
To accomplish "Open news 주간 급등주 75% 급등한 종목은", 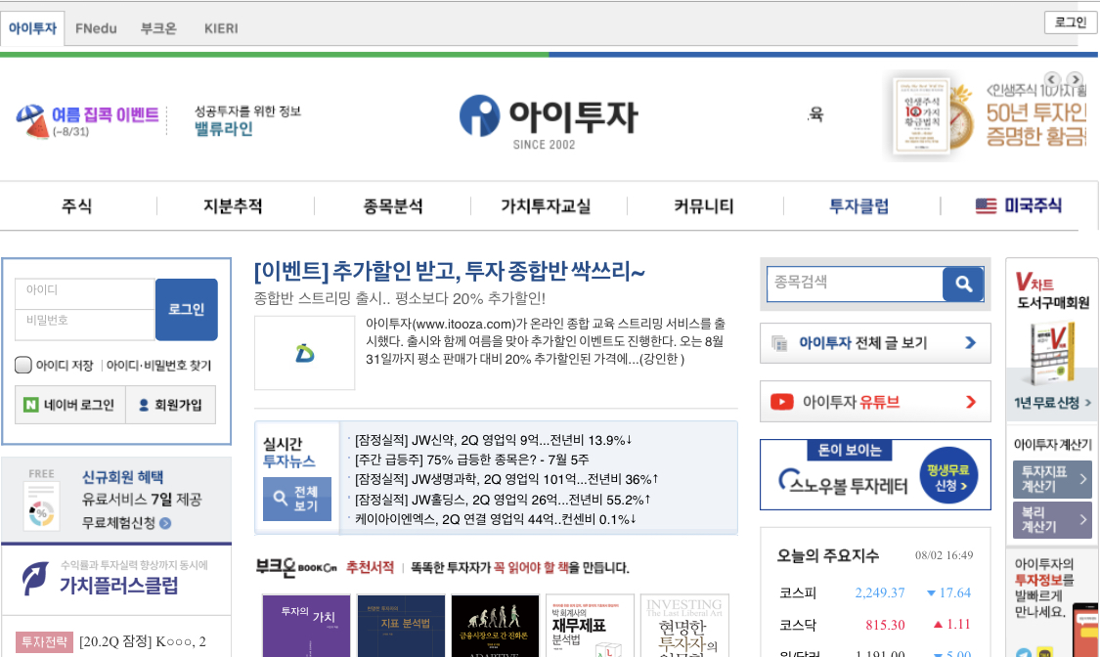I will pyautogui.click(x=471, y=460).
